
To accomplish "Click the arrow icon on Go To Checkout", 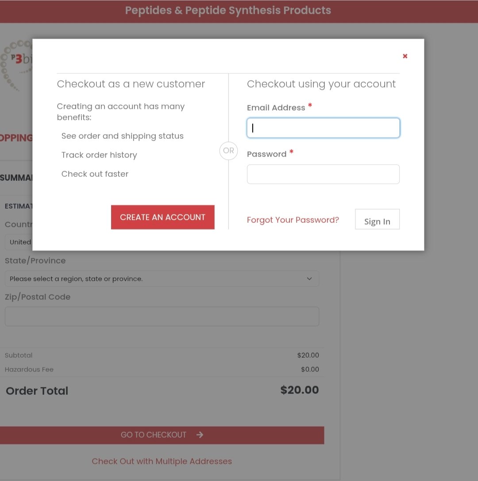I will (x=200, y=435).
